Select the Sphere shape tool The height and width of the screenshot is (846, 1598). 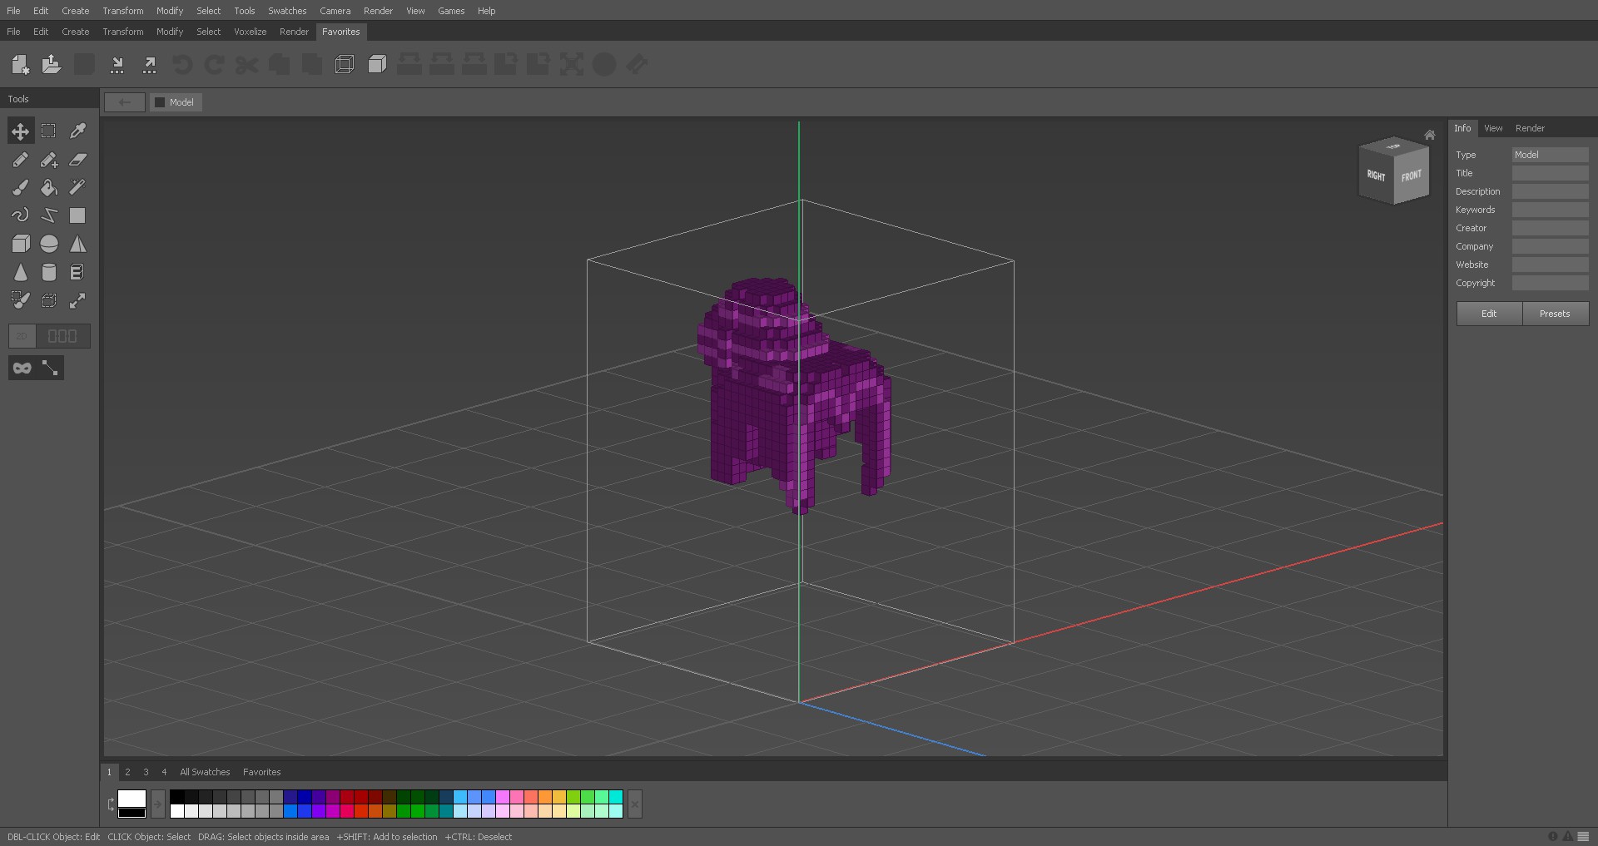pos(48,244)
